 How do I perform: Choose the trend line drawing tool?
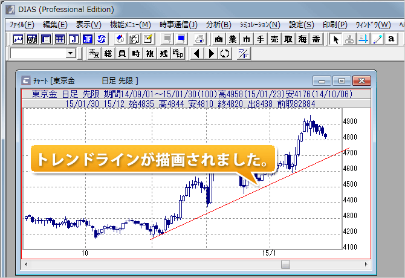click(378, 39)
